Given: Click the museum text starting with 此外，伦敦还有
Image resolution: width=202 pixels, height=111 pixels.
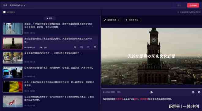Looking at the screenshot, I should [59, 84].
